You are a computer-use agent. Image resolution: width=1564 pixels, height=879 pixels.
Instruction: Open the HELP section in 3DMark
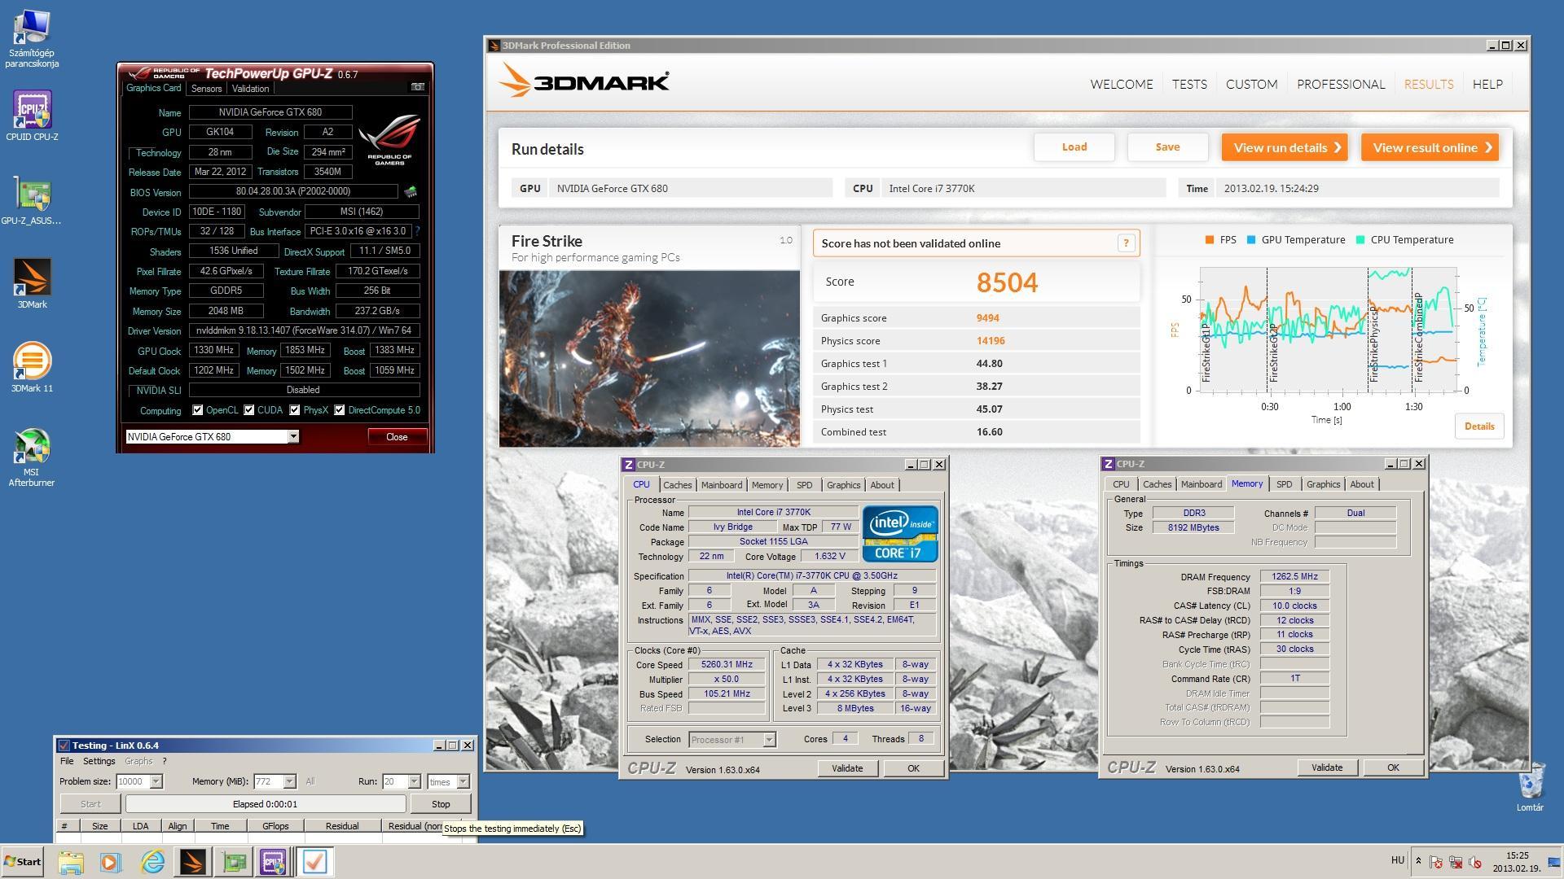(1487, 84)
